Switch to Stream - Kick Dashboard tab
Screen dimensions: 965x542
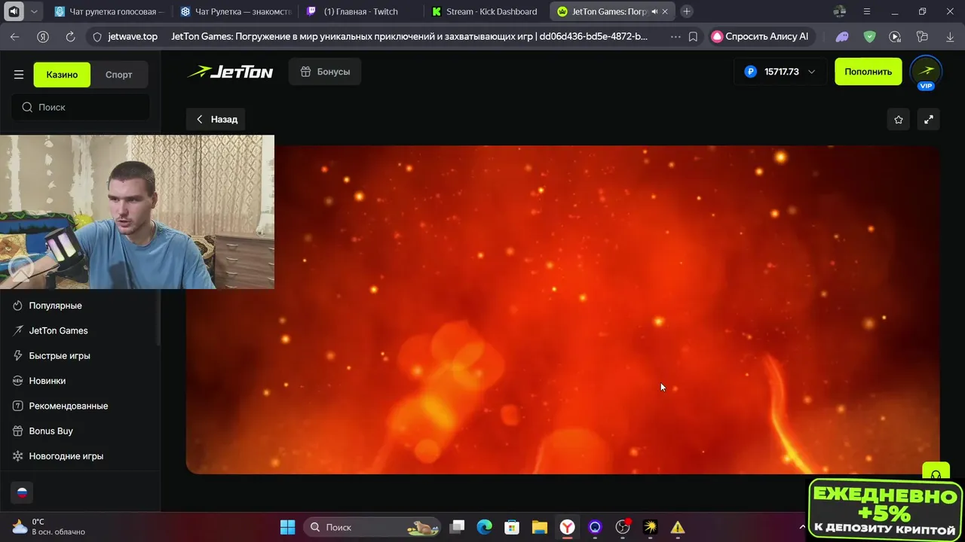pyautogui.click(x=486, y=11)
